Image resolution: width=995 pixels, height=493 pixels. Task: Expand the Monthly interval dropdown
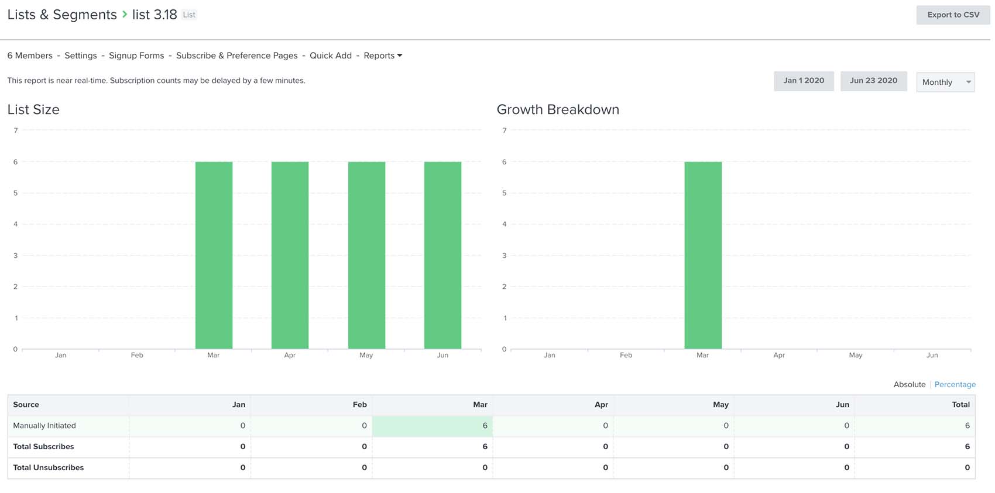click(x=945, y=82)
